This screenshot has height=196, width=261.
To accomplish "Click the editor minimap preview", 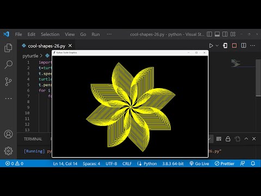I will (x=235, y=63).
